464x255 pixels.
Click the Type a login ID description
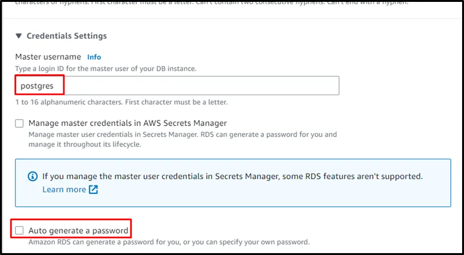pyautogui.click(x=106, y=69)
